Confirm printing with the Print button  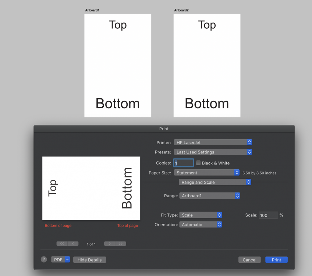[276, 259]
